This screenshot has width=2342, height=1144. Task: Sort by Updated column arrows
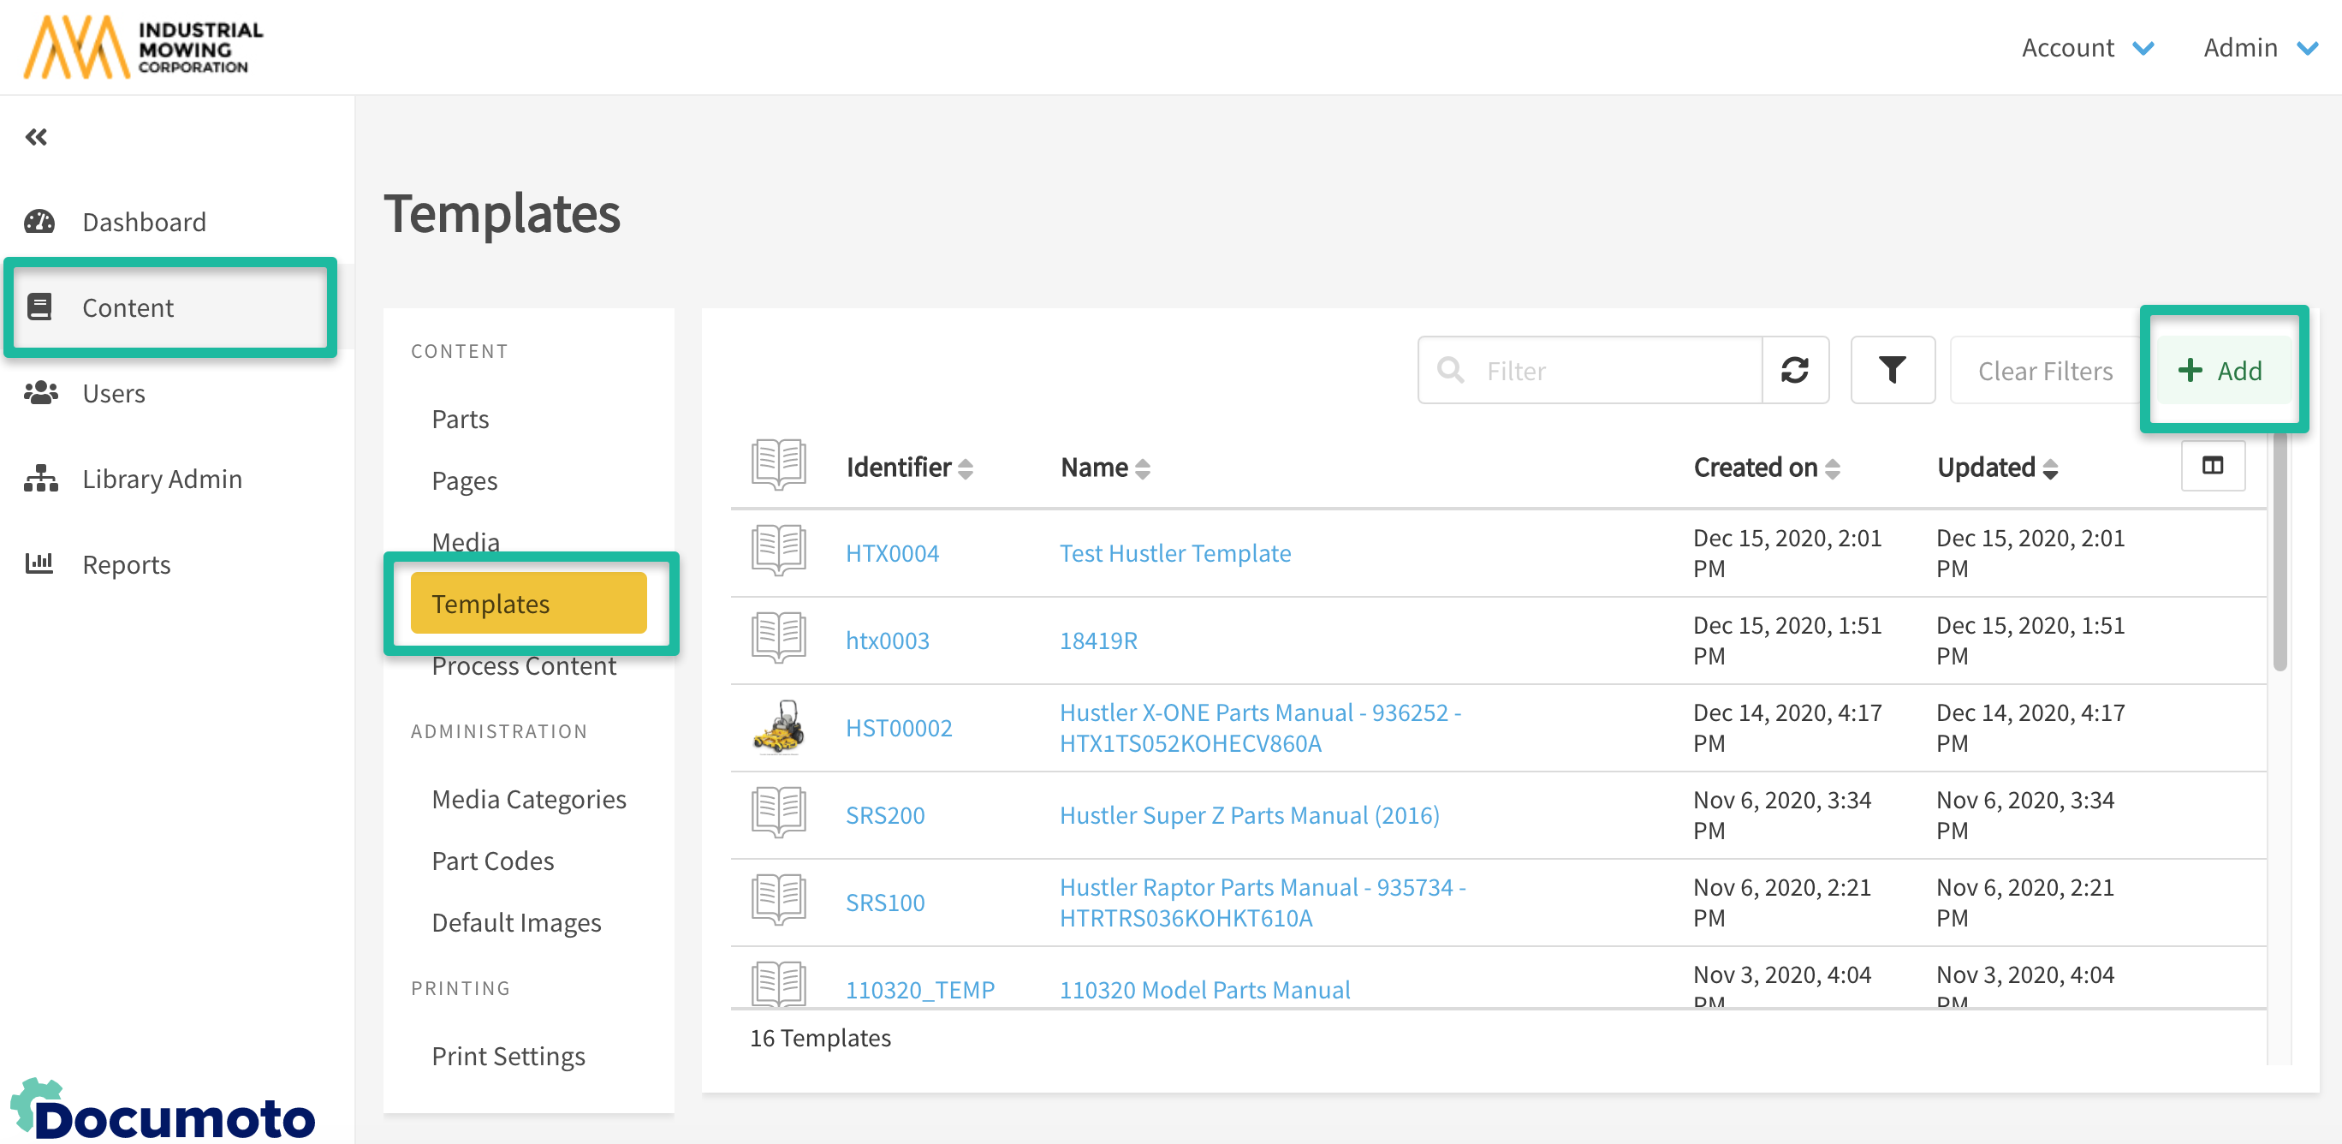point(2050,468)
